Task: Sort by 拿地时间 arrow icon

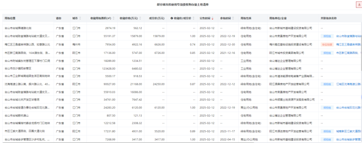Action: click(x=233, y=18)
